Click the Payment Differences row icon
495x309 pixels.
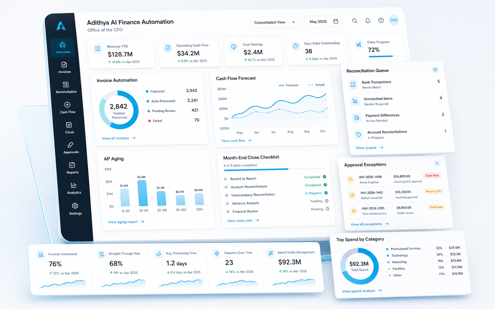pyautogui.click(x=357, y=118)
